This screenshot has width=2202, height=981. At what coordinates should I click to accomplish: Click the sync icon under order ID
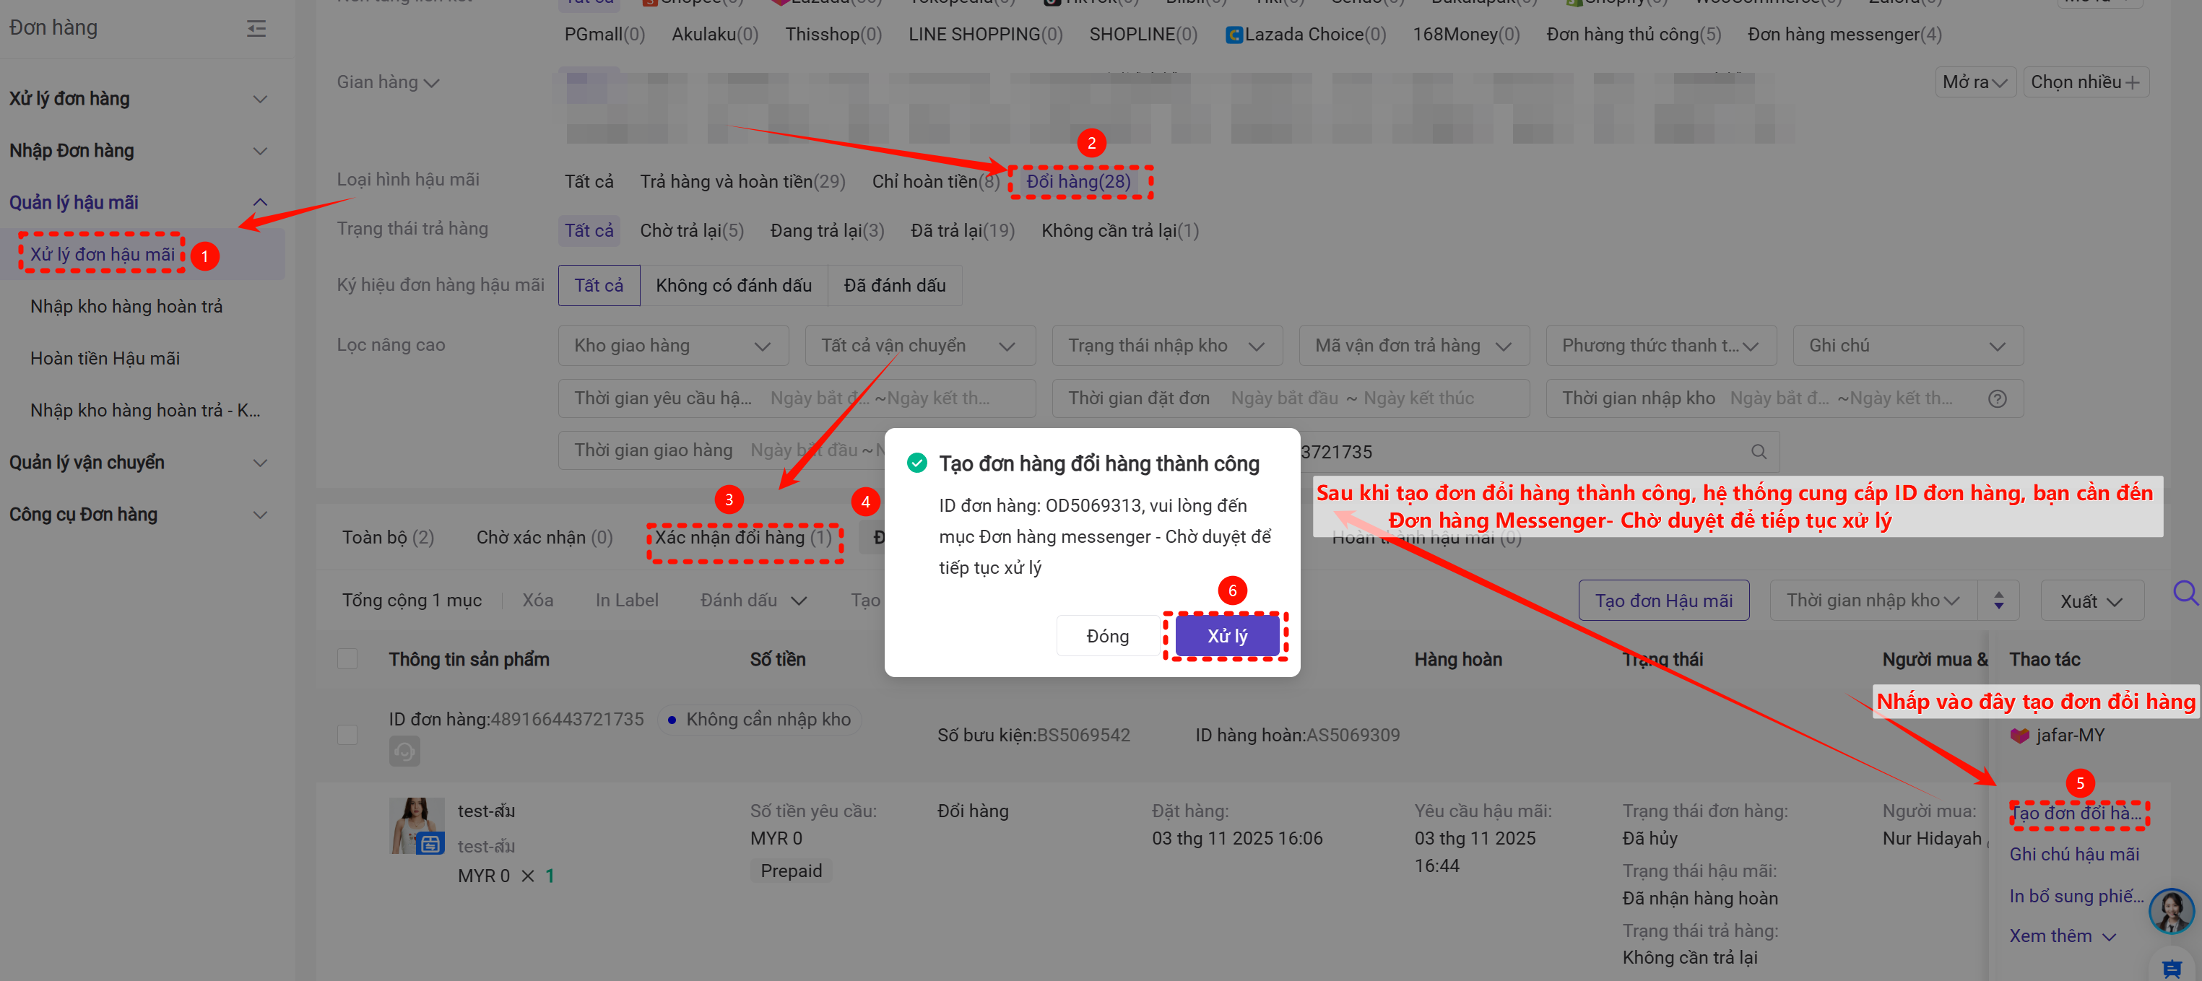(404, 751)
